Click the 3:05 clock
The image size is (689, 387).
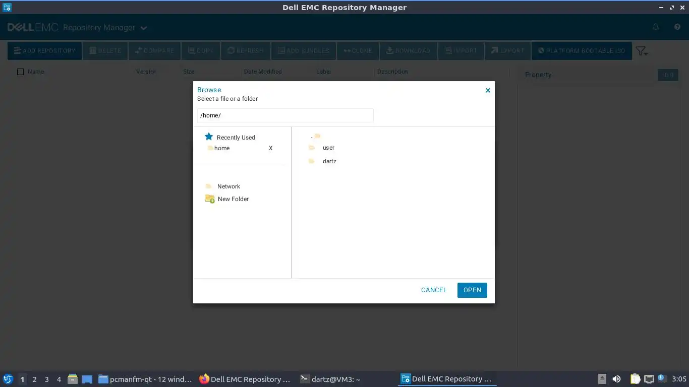point(679,379)
